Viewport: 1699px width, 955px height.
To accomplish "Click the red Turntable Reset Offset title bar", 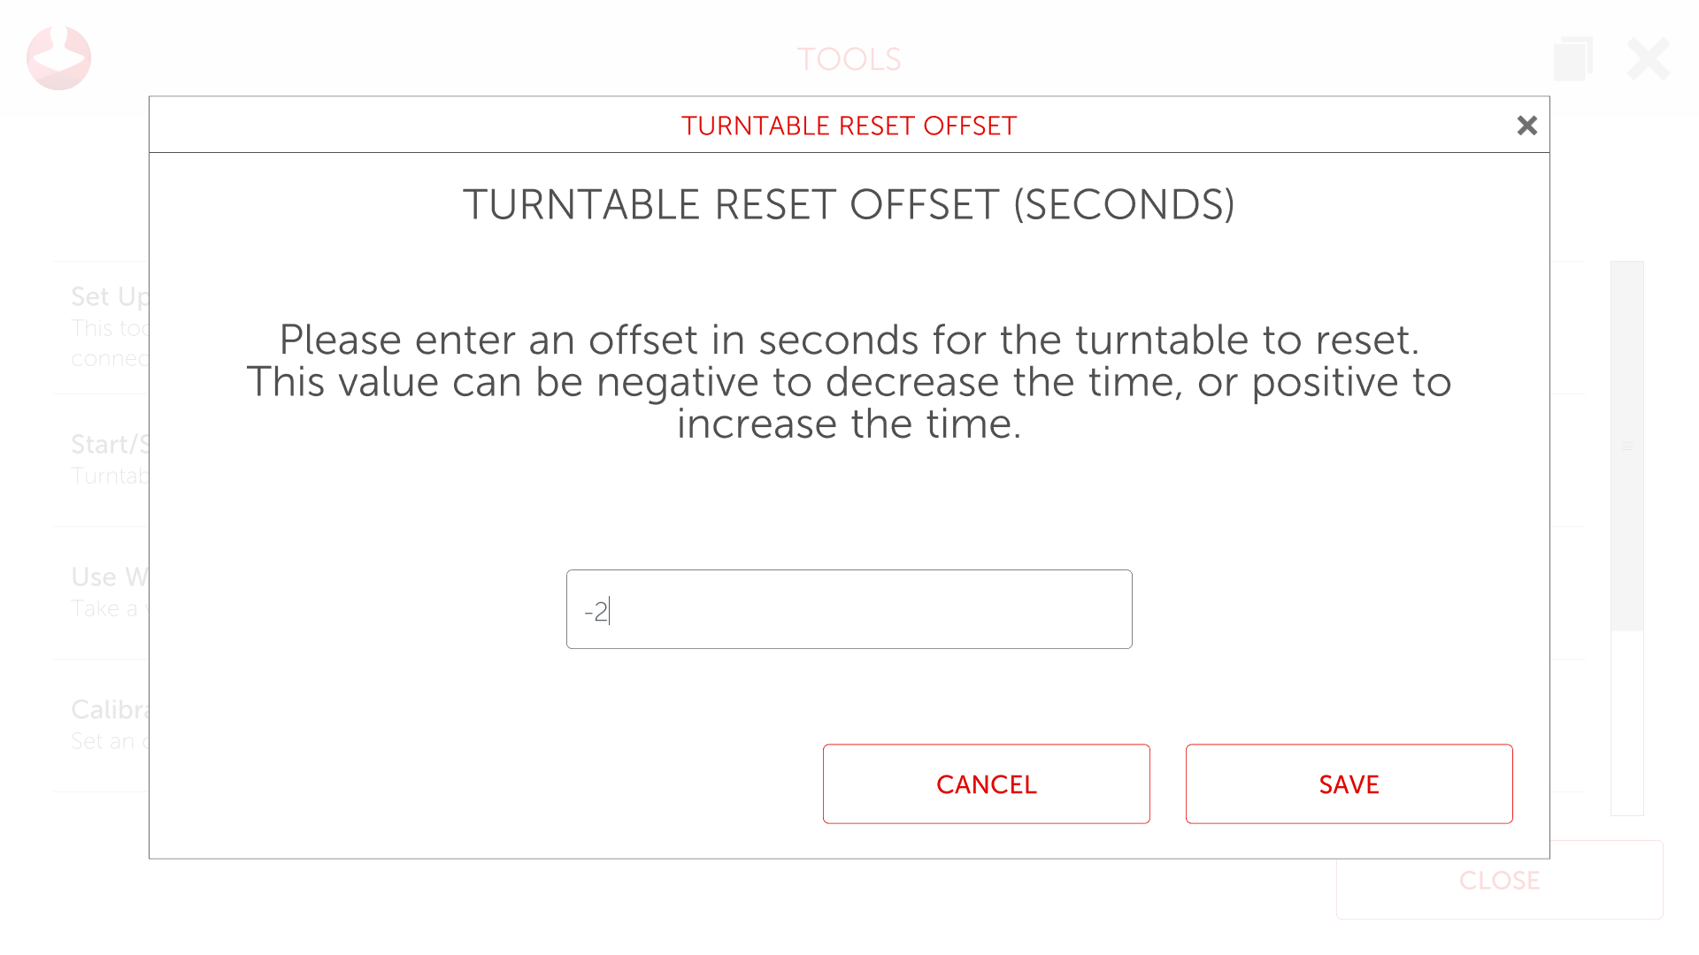I will click(849, 126).
